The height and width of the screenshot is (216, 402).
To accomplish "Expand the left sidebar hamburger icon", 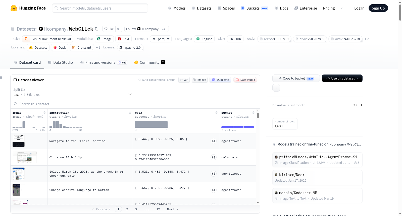I will coord(1,78).
